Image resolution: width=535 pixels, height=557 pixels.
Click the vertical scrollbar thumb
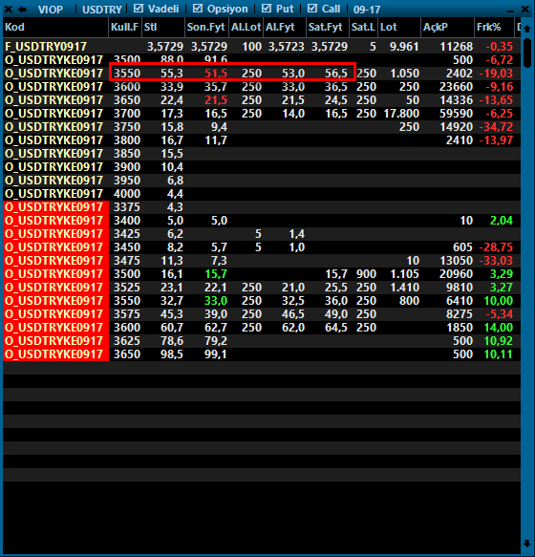coord(527,53)
